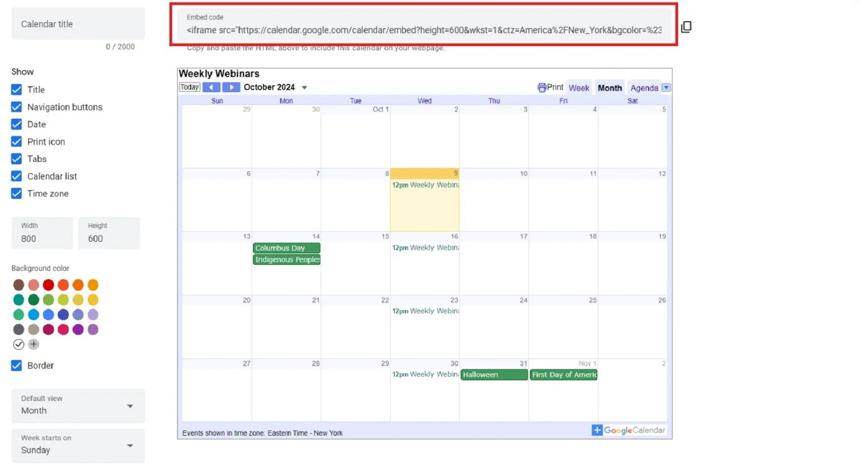860x473 pixels.
Task: Click the Calendar title input field
Action: click(x=78, y=23)
